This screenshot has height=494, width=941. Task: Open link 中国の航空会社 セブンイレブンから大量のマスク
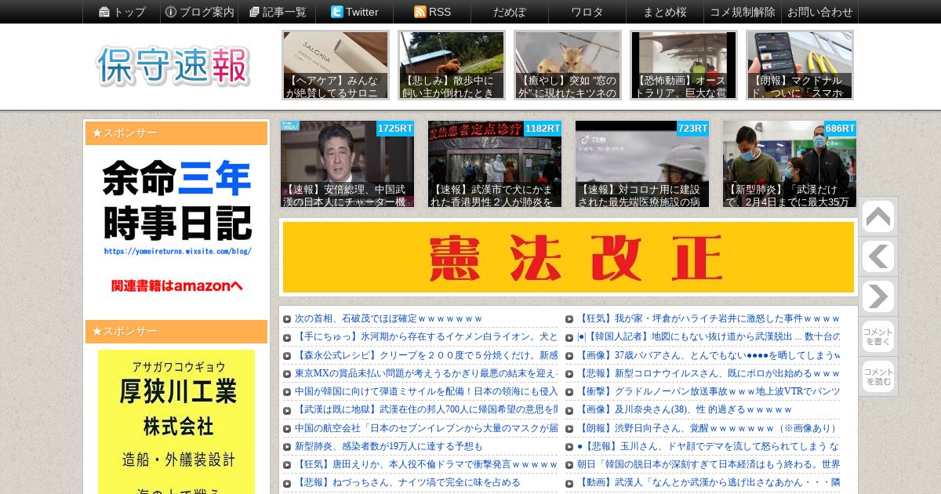pyautogui.click(x=426, y=428)
